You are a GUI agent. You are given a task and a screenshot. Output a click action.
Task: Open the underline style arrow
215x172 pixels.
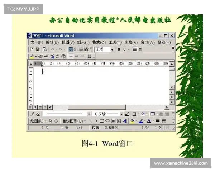pos(129,49)
